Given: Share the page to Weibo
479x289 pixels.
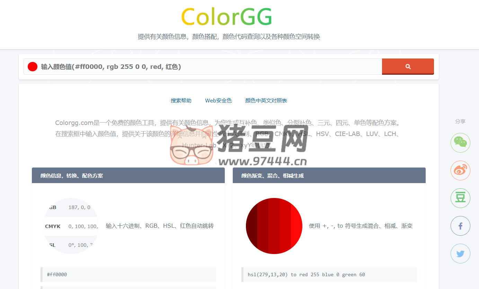Looking at the screenshot, I should point(460,170).
